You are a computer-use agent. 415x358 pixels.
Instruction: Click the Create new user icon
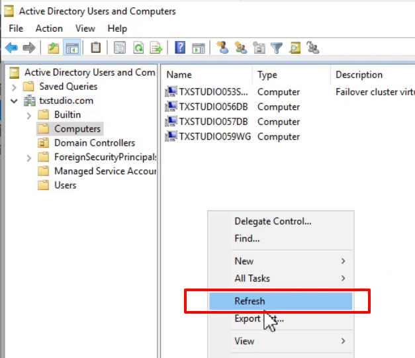(222, 48)
